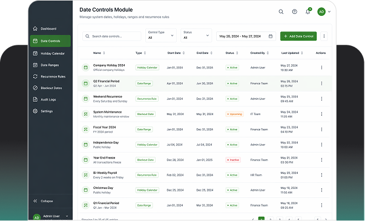365x221 pixels.
Task: Select the Fiscal Year 2024 name
Action: coord(104,127)
